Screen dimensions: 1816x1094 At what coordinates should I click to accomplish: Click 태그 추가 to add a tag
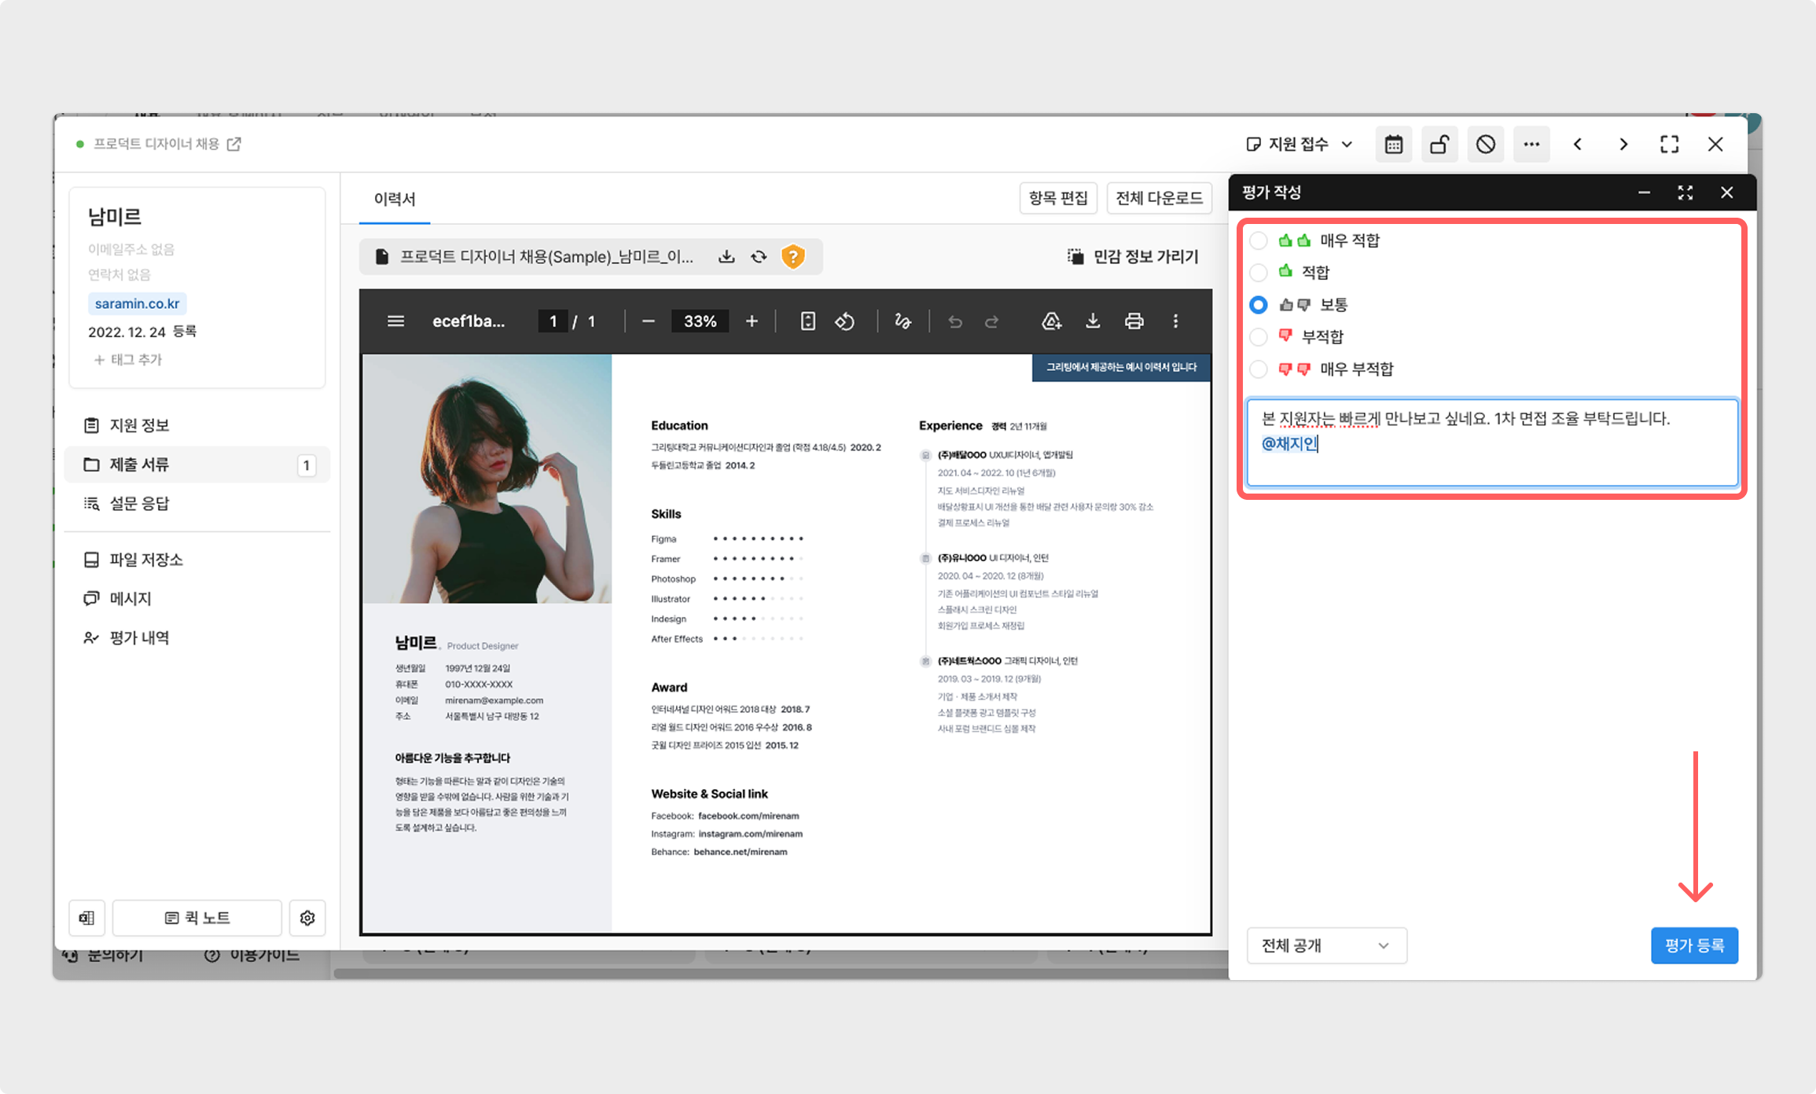128,360
